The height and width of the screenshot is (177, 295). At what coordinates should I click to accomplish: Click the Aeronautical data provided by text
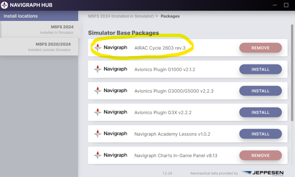tap(214, 173)
